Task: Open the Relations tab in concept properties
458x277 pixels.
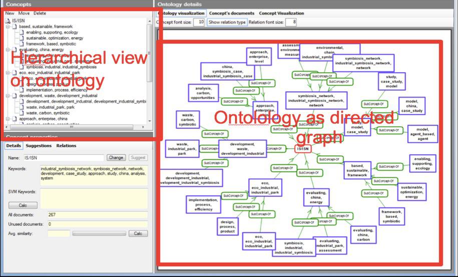Action: click(66, 146)
